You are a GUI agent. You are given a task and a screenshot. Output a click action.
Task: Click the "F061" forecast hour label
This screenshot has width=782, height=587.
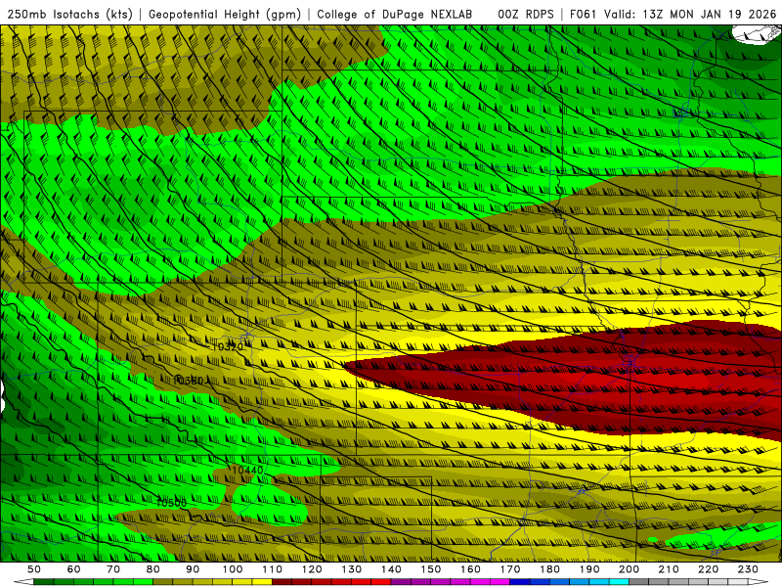(584, 15)
